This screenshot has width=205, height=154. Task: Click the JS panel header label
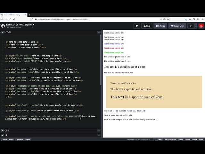pos(6,135)
